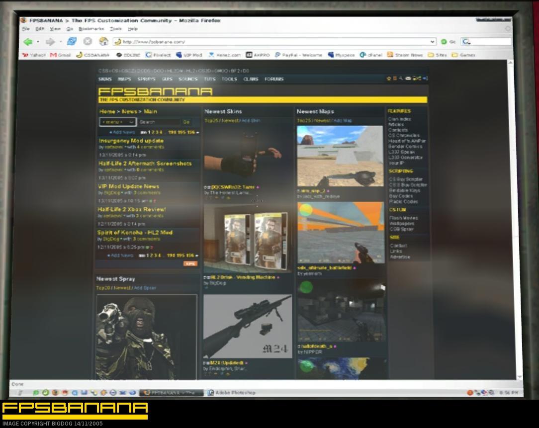Screen dimensions: 539x428
Task: Select the SPRAYS site tab
Action: 147,79
